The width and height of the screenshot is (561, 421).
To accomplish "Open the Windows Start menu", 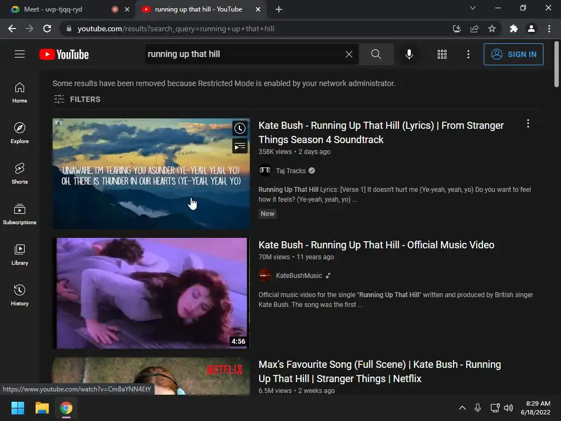I will (18, 408).
